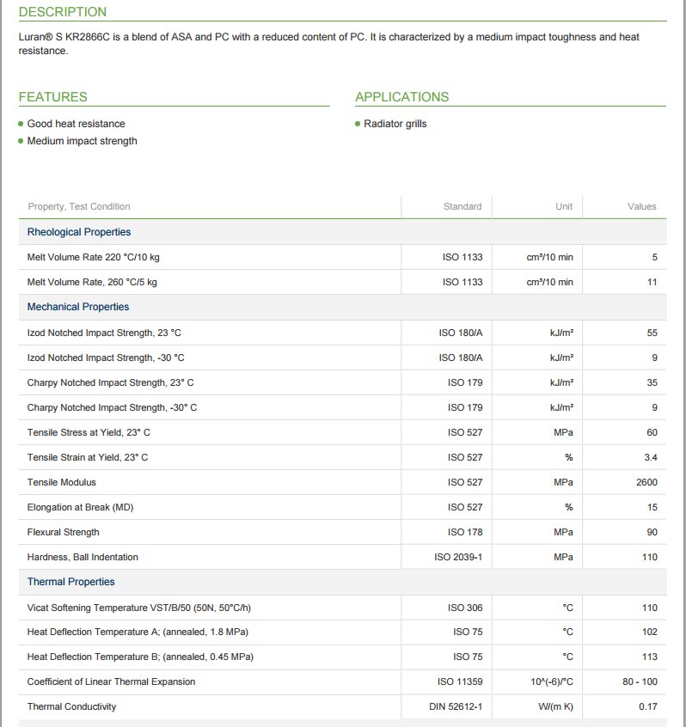The image size is (686, 727).
Task: Select the tensile strain value 3.4
Action: coord(651,458)
